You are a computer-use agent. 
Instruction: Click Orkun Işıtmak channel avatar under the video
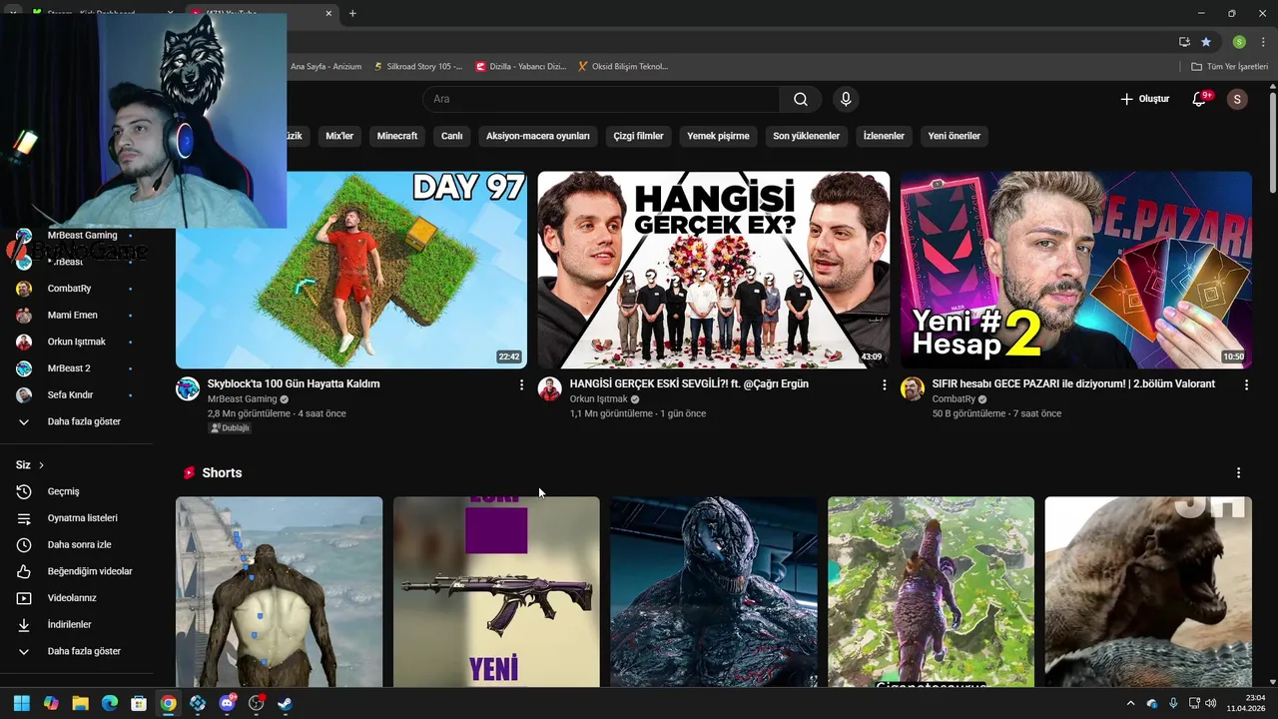pos(550,389)
